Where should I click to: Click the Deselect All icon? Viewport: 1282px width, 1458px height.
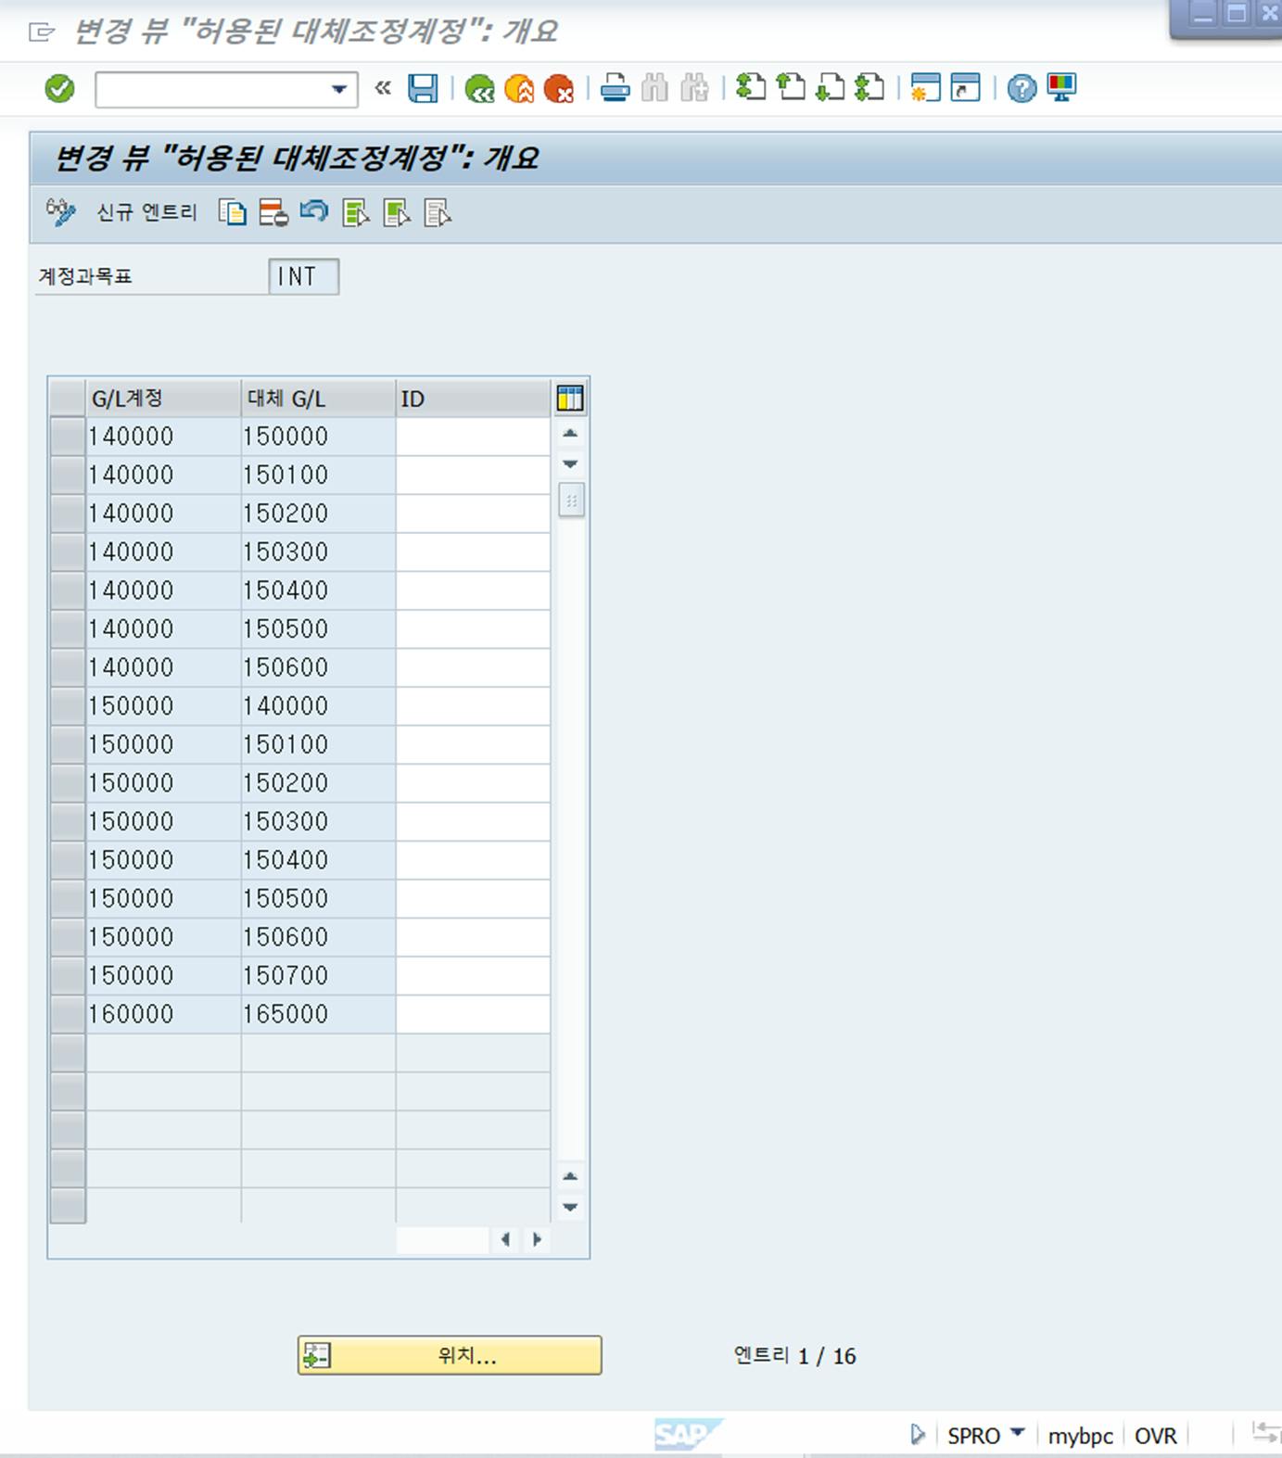[438, 213]
